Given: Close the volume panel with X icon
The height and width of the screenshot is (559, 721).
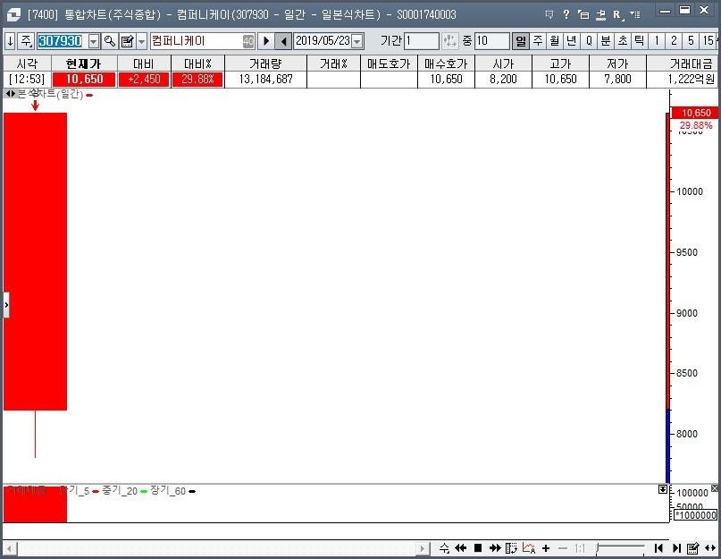Looking at the screenshot, I should (714, 489).
